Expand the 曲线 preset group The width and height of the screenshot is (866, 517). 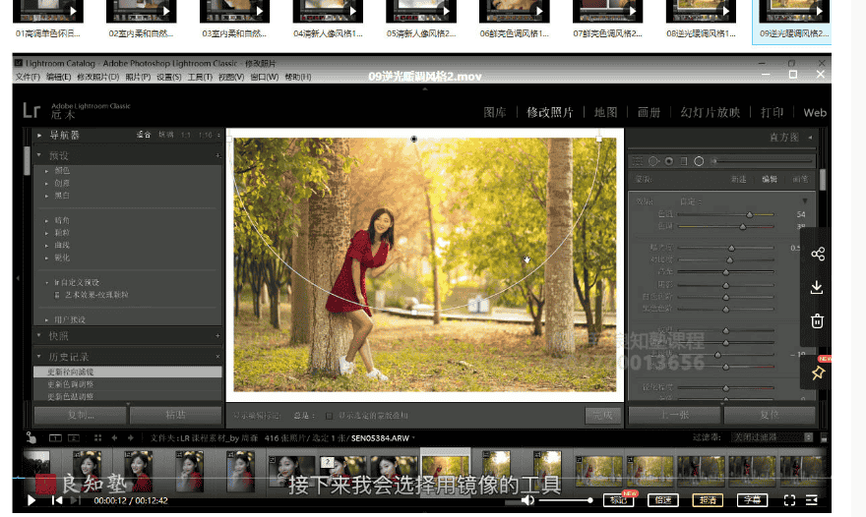tap(47, 246)
